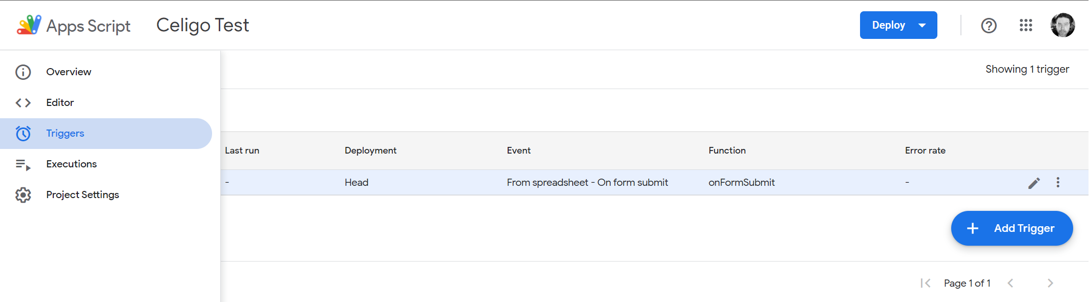Go to the next page of triggers
The height and width of the screenshot is (302, 1089).
[x=1051, y=283]
